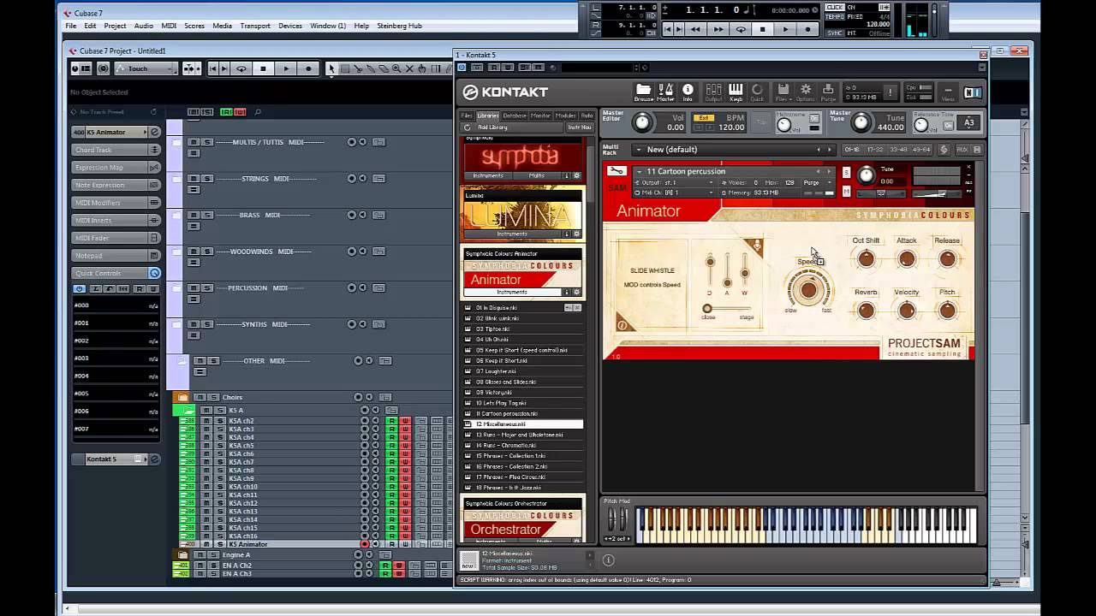Image resolution: width=1096 pixels, height=616 pixels.
Task: Adjust the Master Editor Vol knob
Action: (x=641, y=123)
